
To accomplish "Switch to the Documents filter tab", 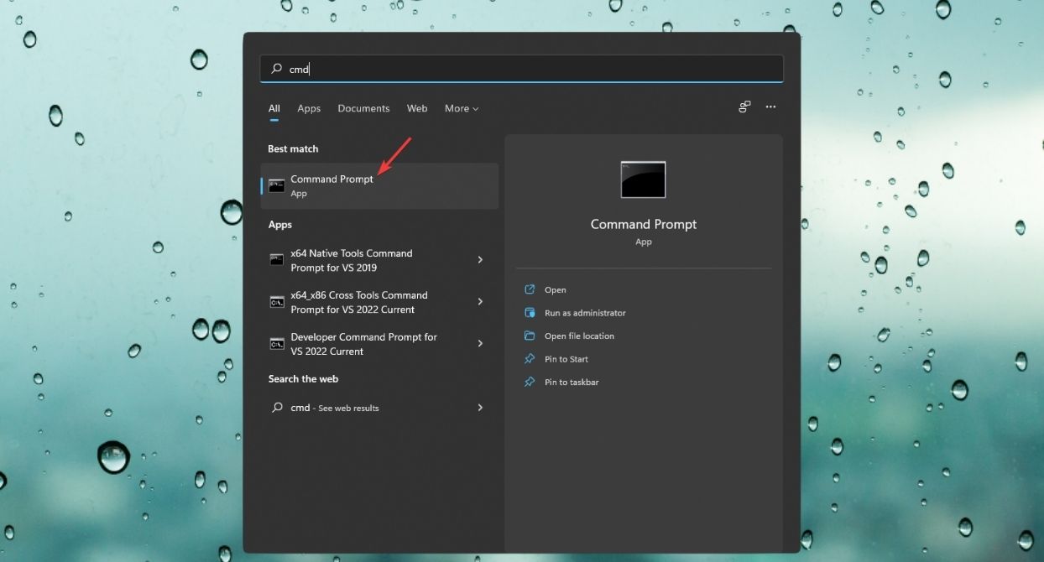I will point(363,108).
